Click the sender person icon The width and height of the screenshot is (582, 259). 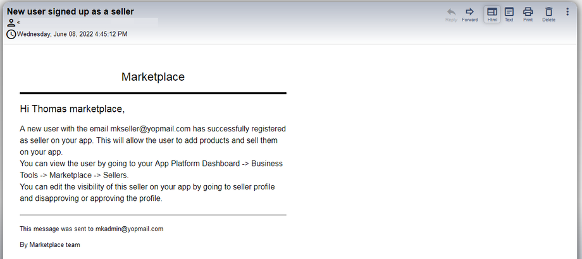pyautogui.click(x=11, y=23)
